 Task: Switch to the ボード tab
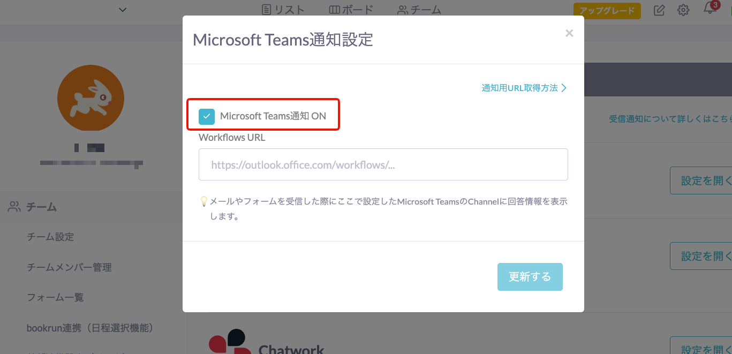[351, 10]
